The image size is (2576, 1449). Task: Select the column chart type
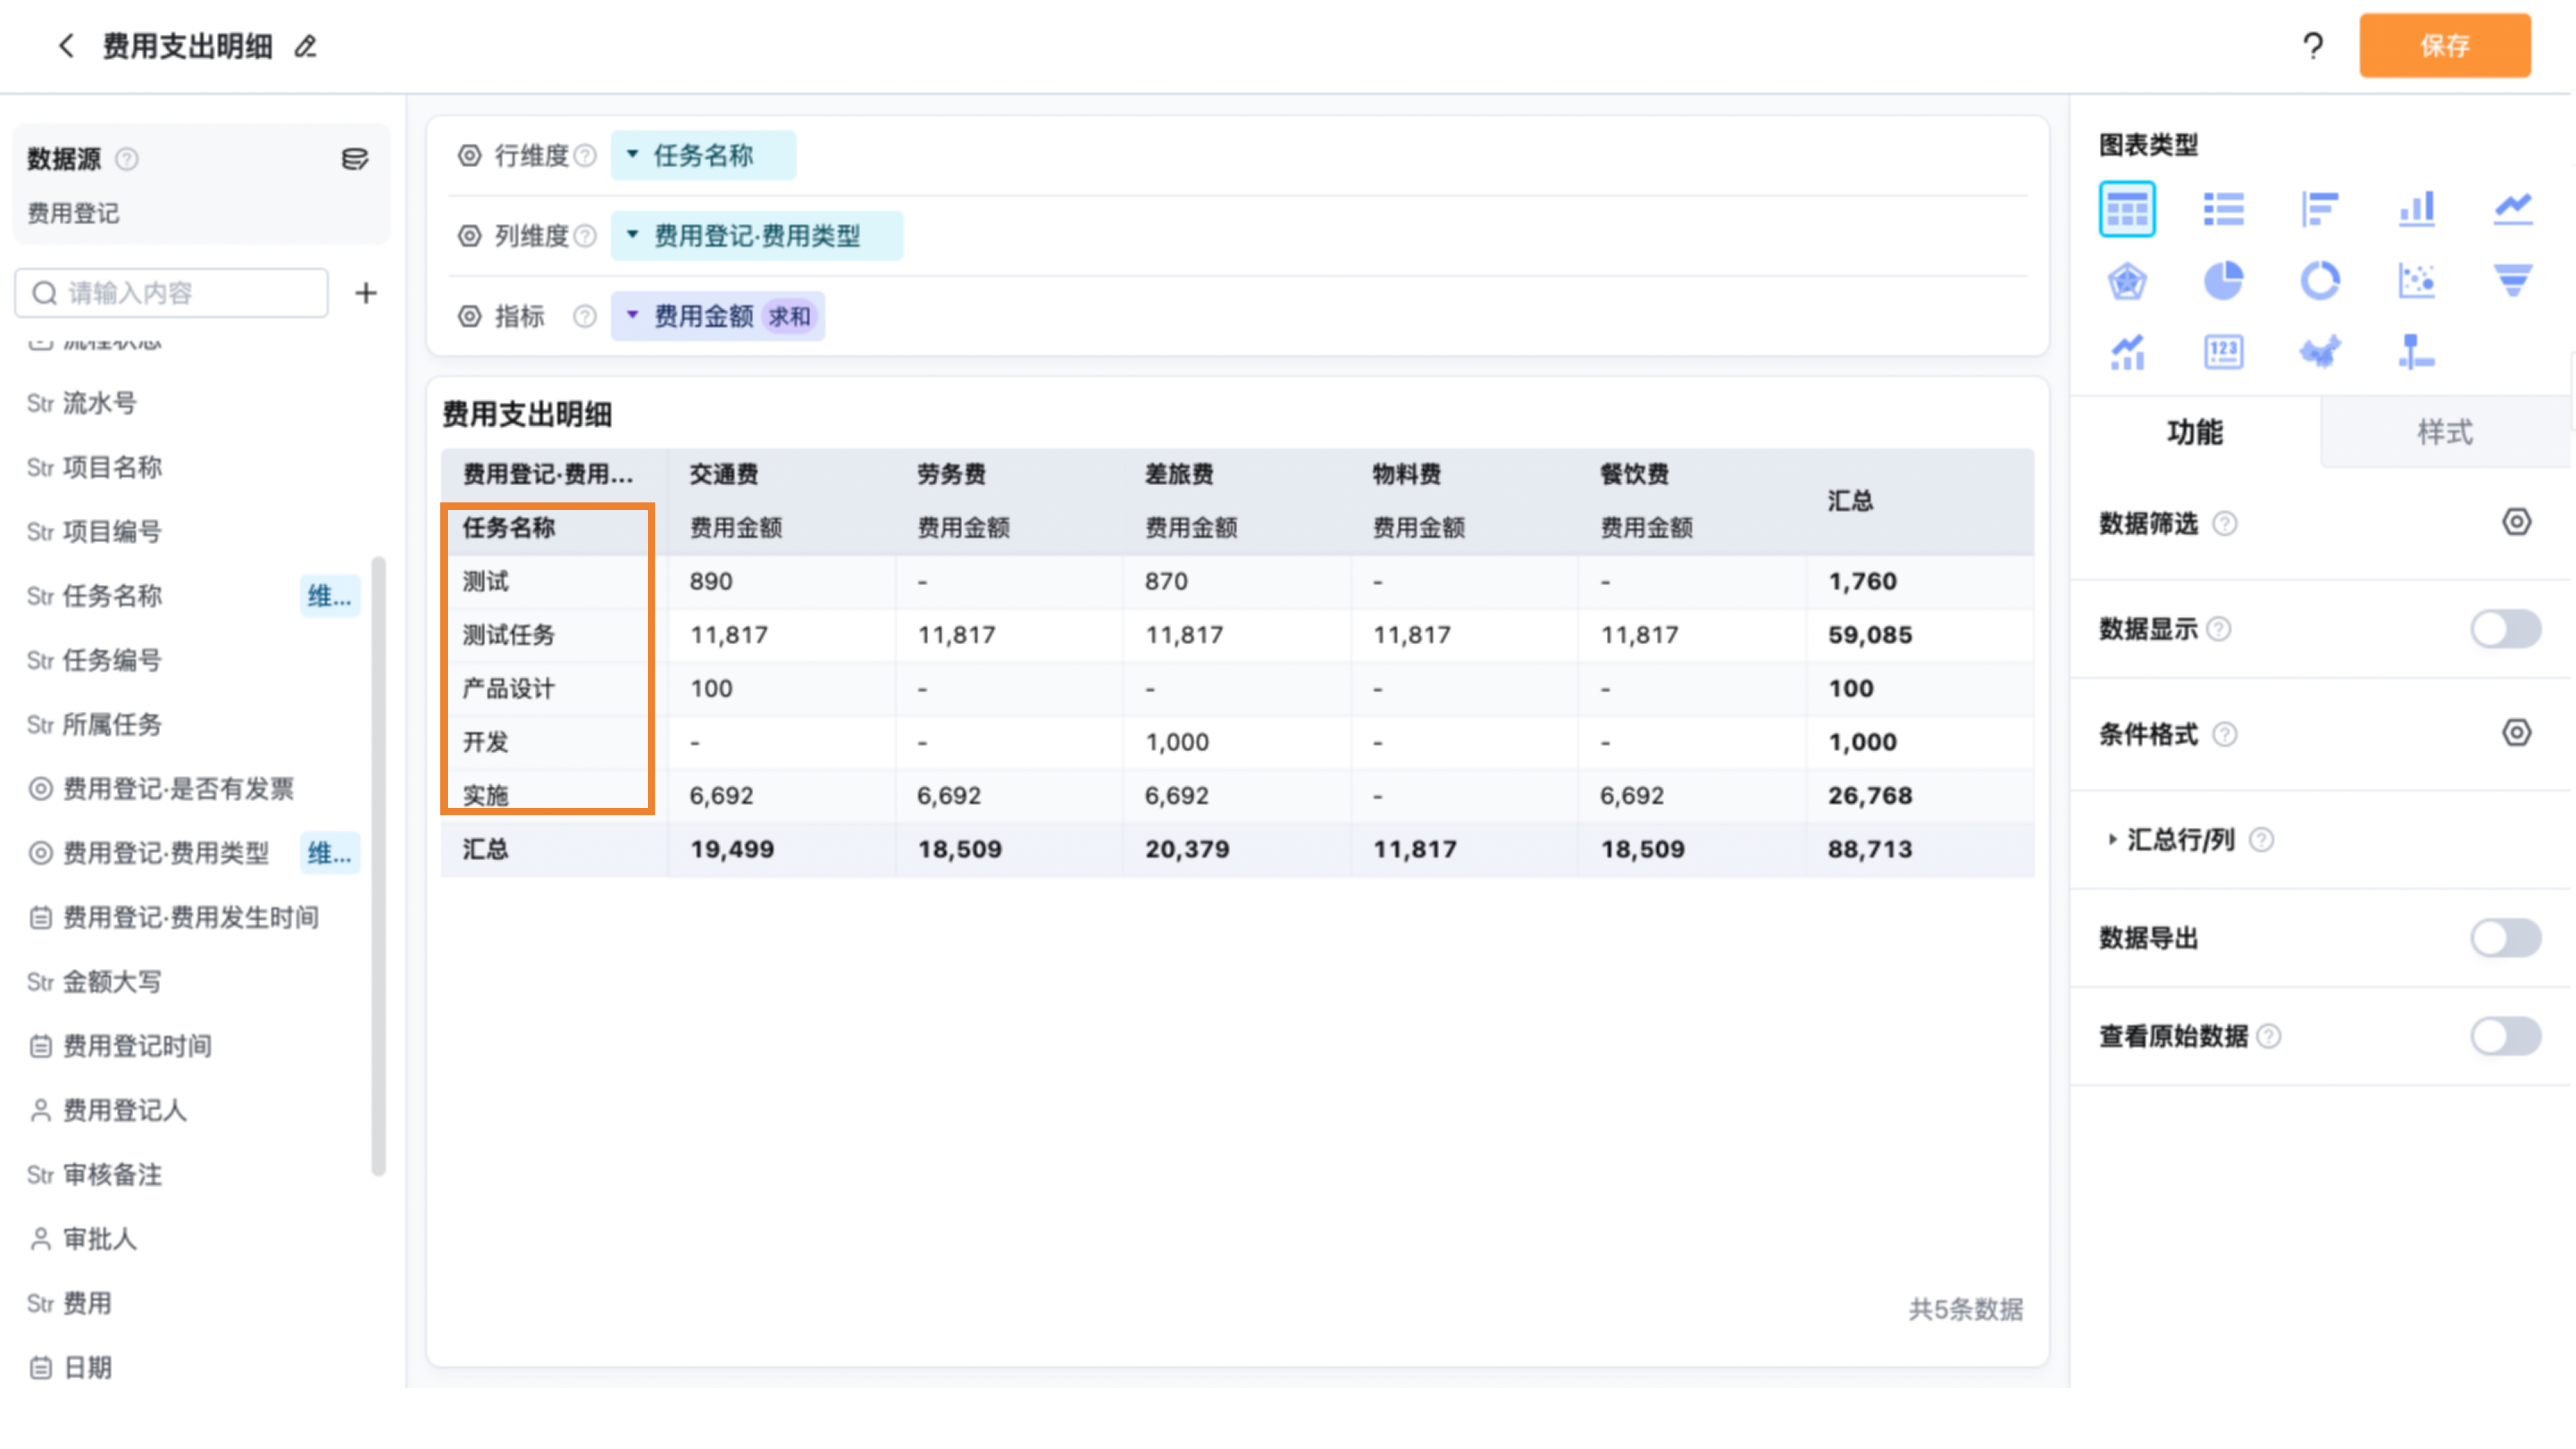2417,209
